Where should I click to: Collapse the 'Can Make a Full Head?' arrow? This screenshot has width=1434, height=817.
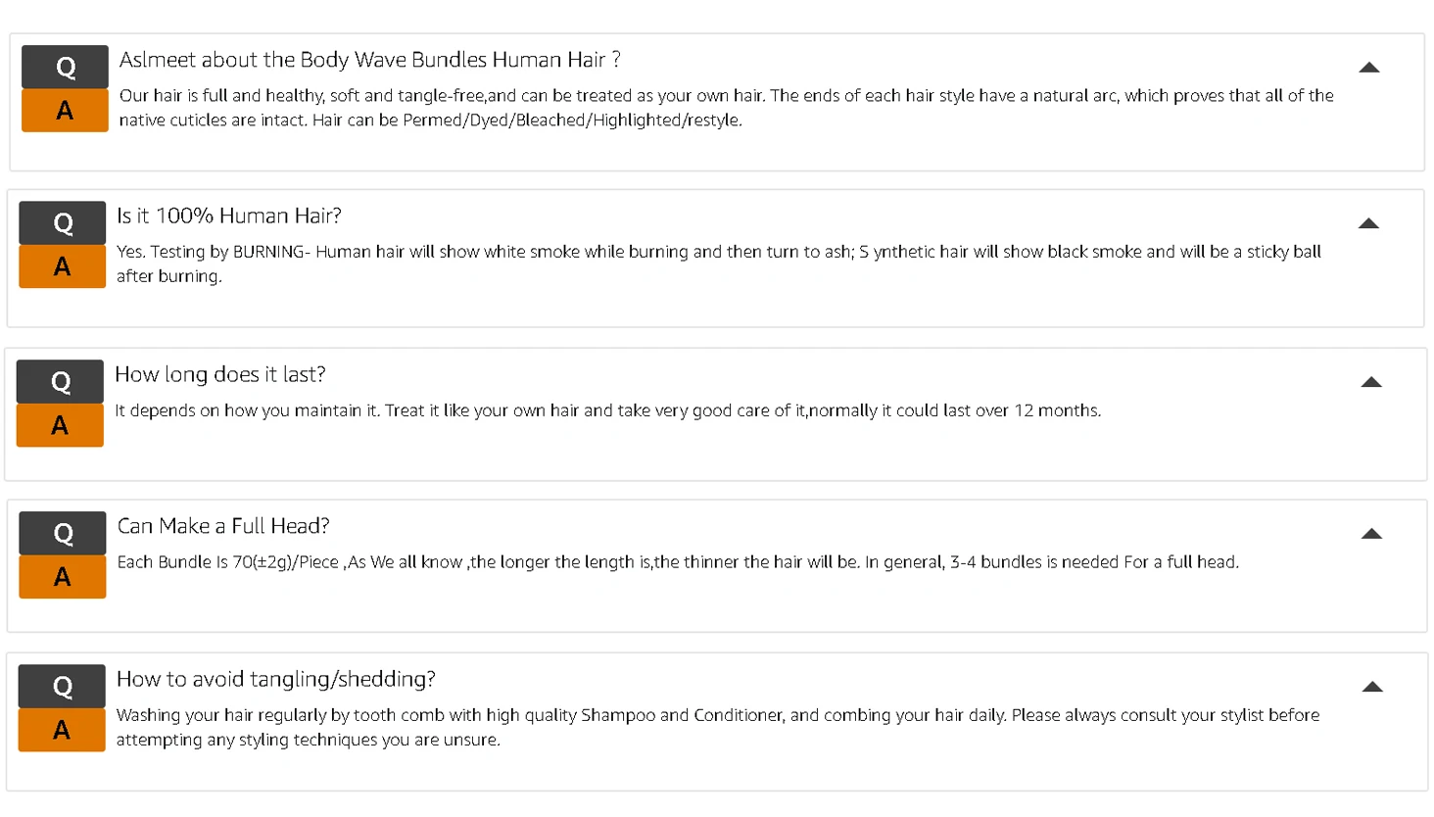(x=1371, y=534)
